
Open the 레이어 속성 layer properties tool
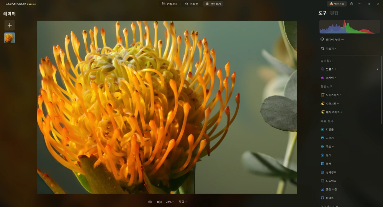tap(332, 39)
